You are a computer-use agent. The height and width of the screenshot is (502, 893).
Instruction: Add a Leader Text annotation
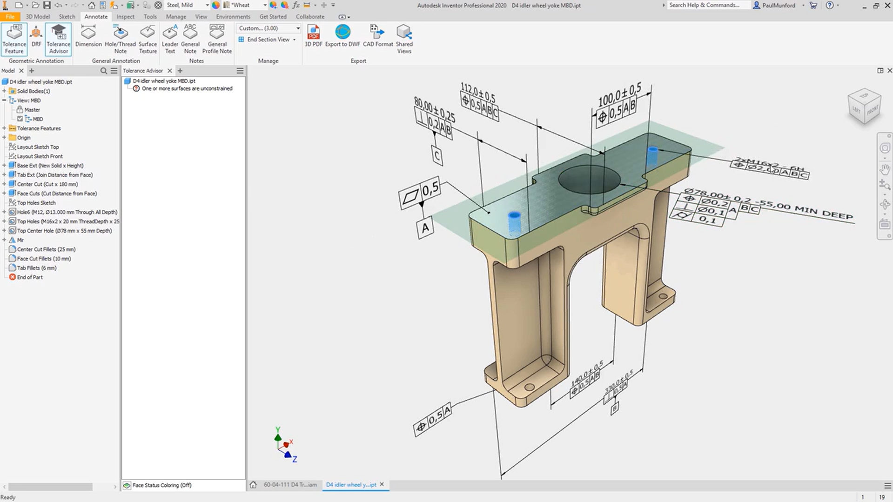(x=170, y=40)
